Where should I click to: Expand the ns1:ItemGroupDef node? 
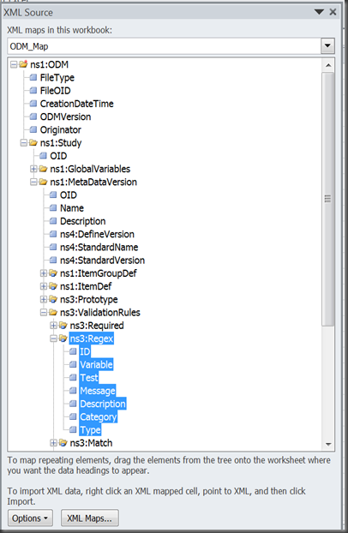[x=43, y=273]
